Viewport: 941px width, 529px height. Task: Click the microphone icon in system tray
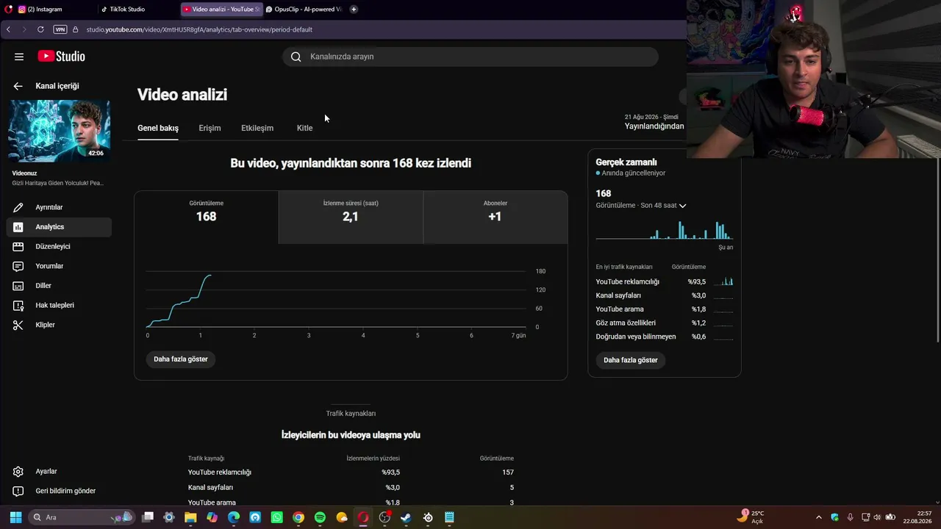(x=851, y=517)
